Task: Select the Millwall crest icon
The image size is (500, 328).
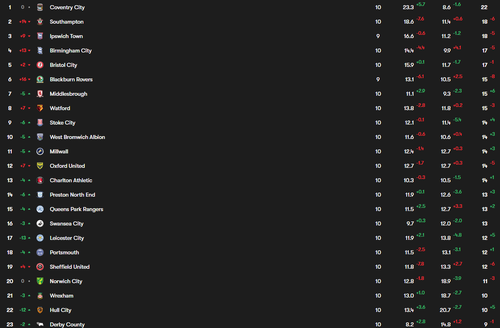Action: (x=40, y=151)
